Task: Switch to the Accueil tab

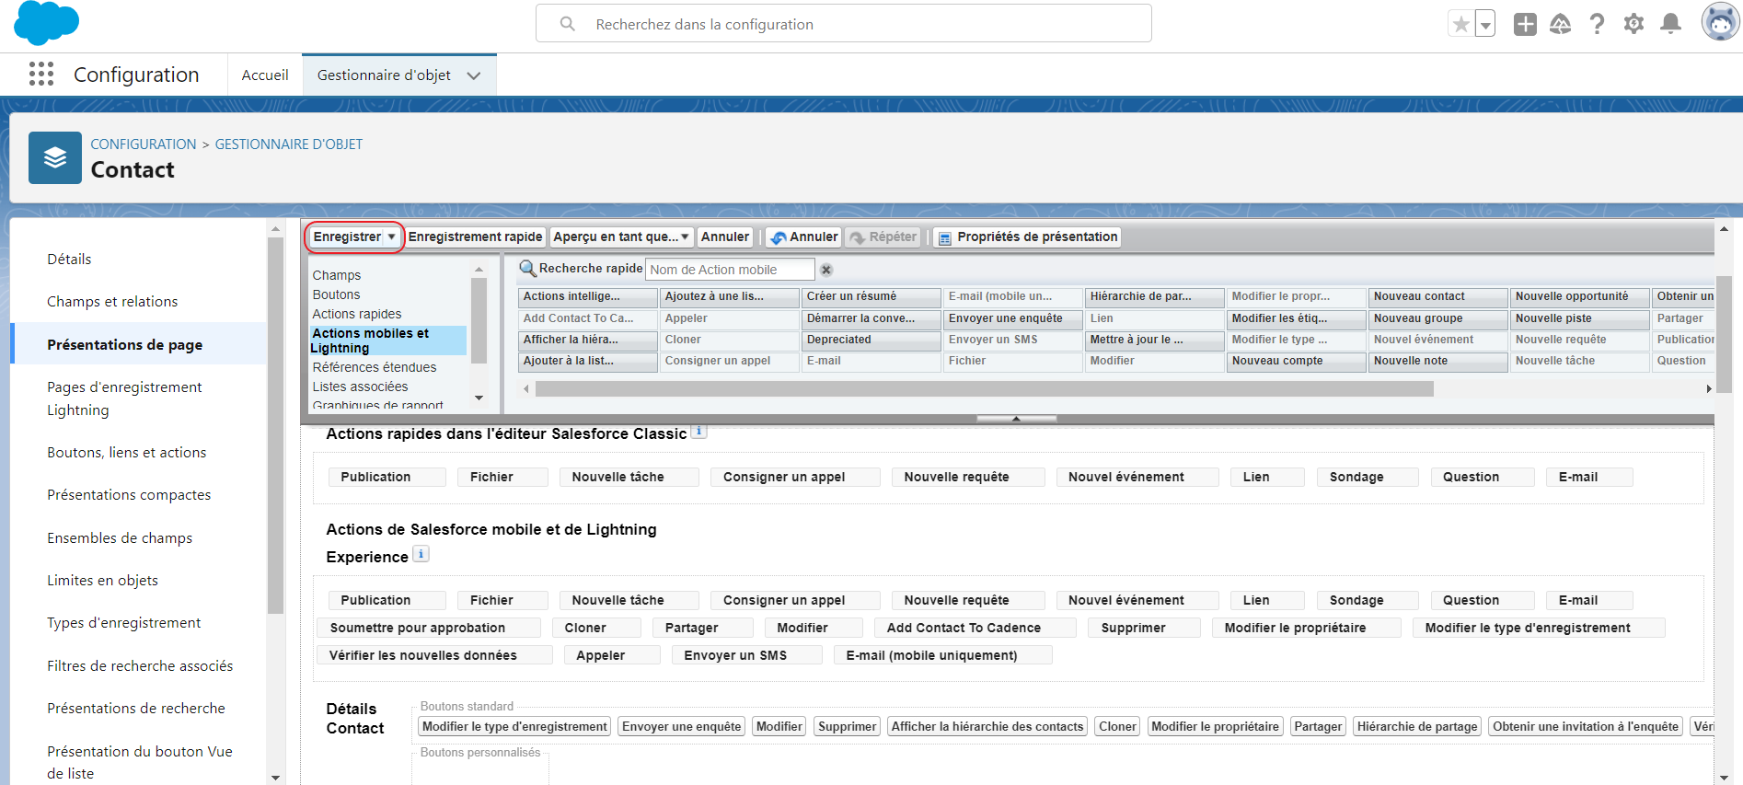Action: point(265,75)
